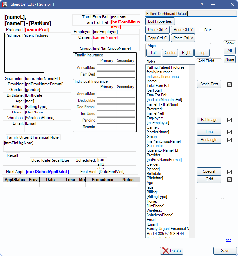Align selected fields Left
Image resolution: width=238 pixels, height=256 pixels.
coord(154,53)
